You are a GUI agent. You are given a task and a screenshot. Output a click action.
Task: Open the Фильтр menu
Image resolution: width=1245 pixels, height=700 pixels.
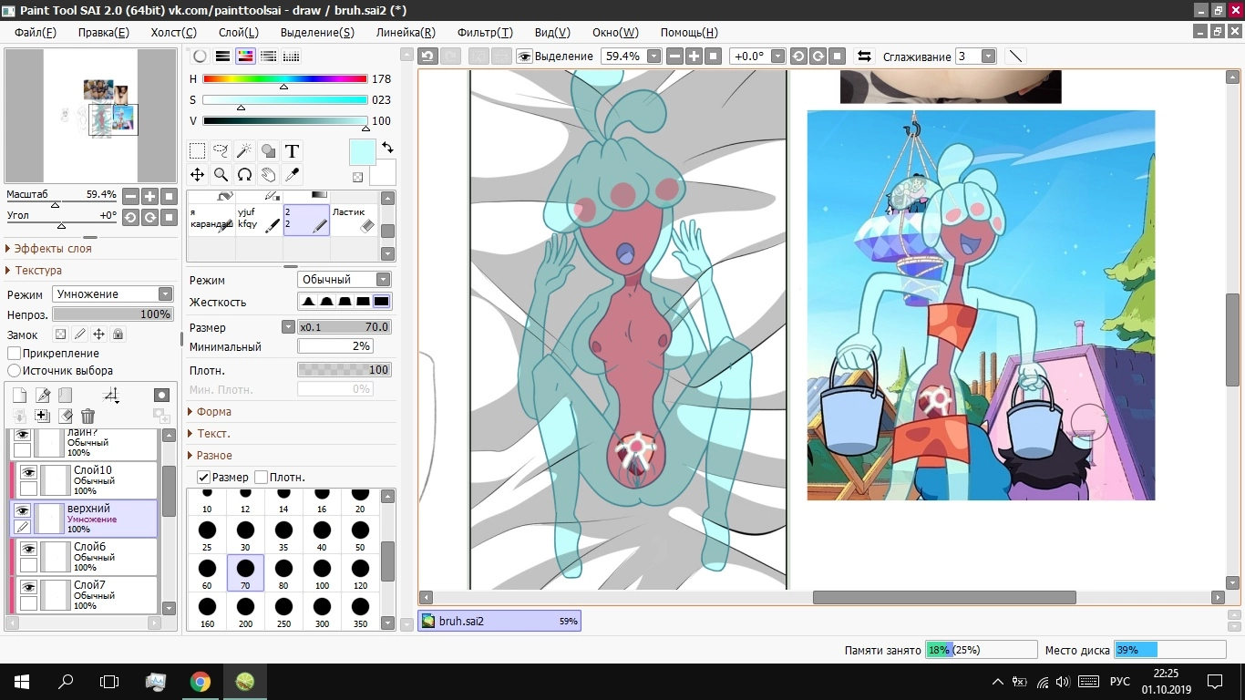pos(485,33)
